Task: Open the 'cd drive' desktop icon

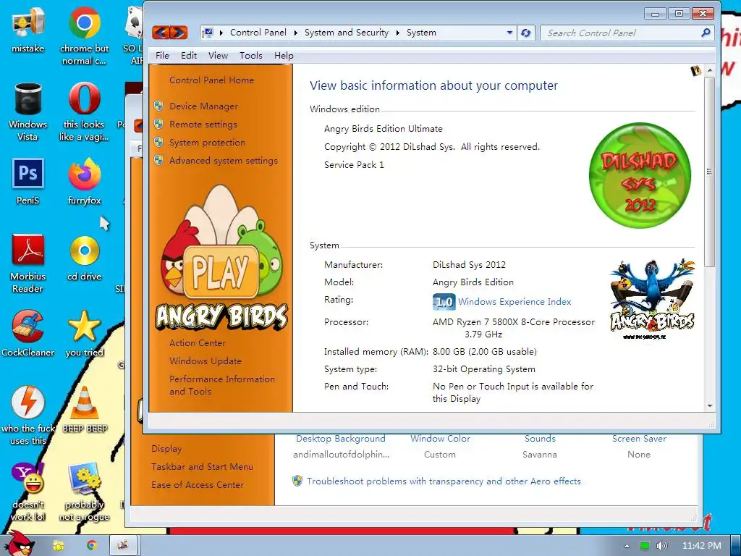Action: click(84, 258)
